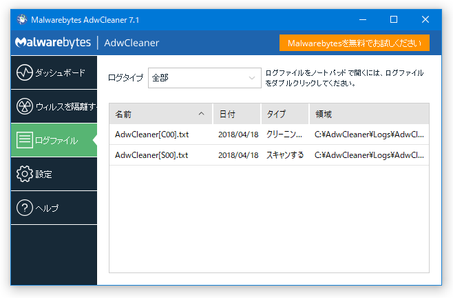
Task: Open the ダッシュボード sidebar tab
Action: tap(54, 72)
